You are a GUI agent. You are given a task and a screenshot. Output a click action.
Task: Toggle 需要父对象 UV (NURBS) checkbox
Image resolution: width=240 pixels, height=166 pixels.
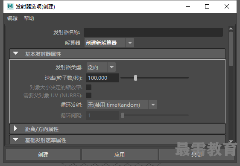coord(89,95)
